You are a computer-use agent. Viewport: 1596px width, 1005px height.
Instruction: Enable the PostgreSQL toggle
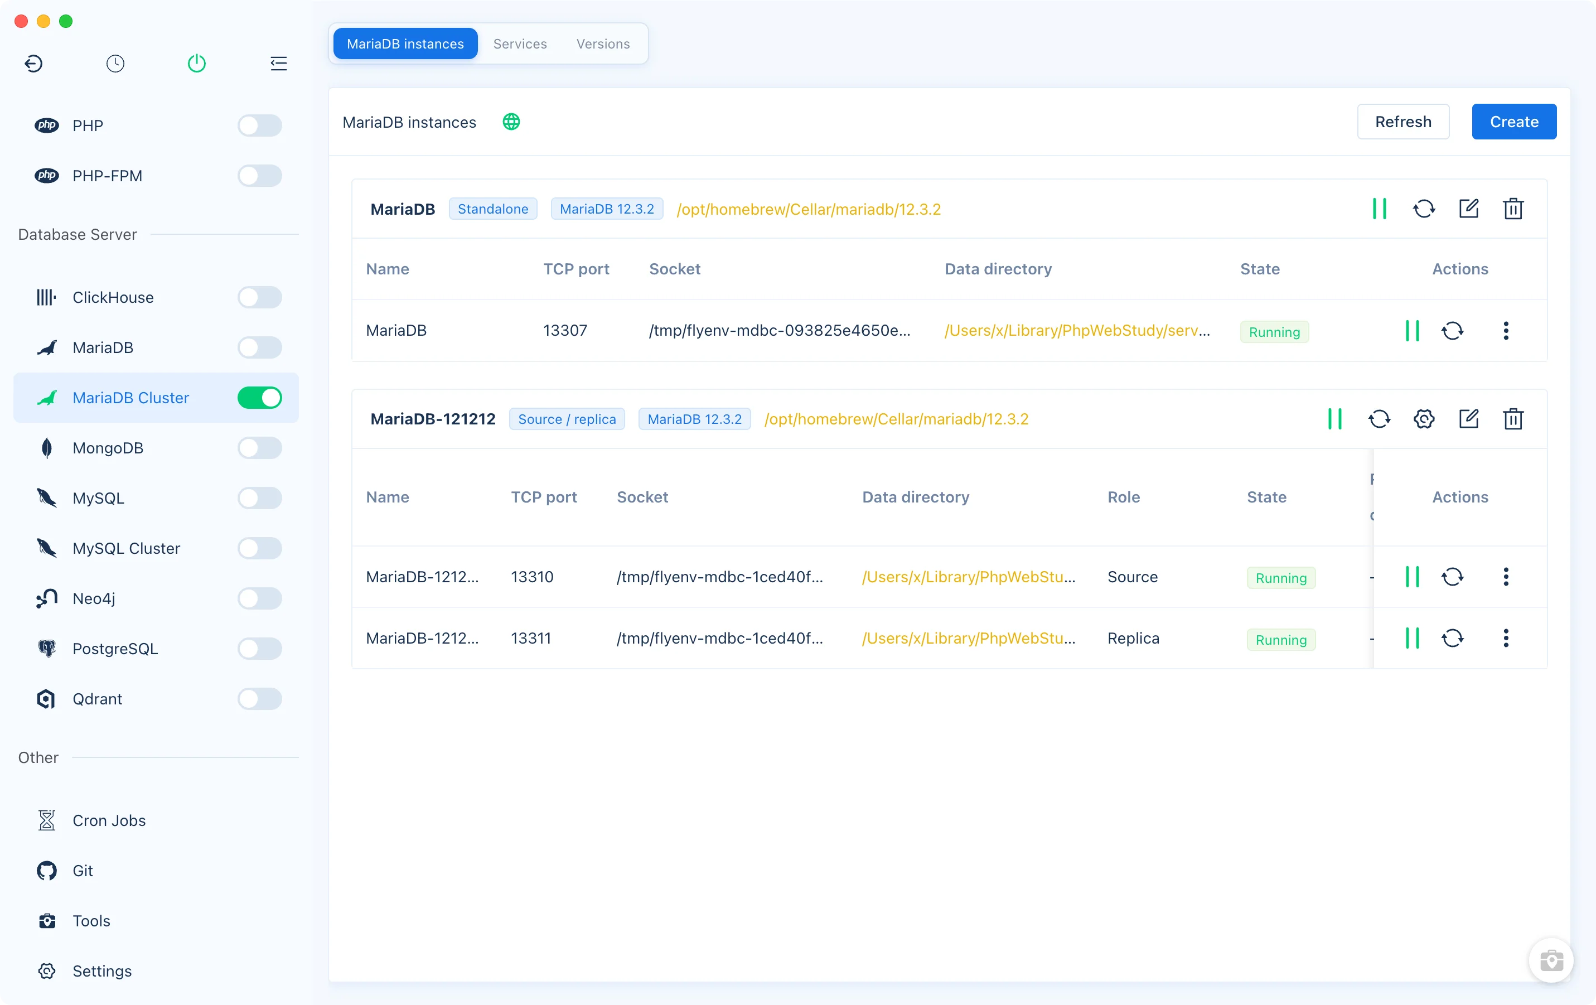(x=260, y=649)
